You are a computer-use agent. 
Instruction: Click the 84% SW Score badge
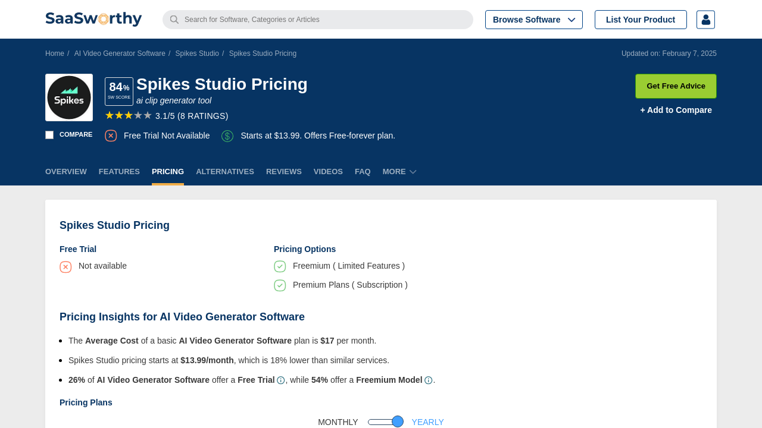[119, 92]
